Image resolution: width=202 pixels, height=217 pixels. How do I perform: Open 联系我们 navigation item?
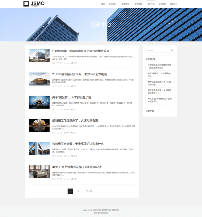[162, 4]
